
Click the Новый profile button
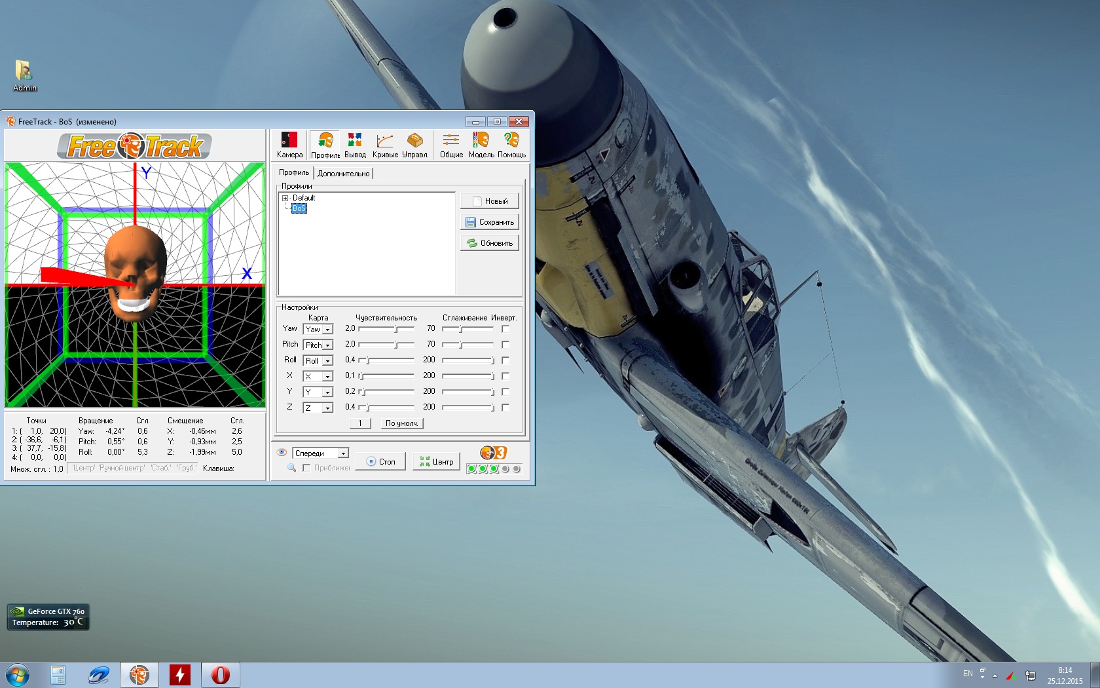tap(490, 201)
